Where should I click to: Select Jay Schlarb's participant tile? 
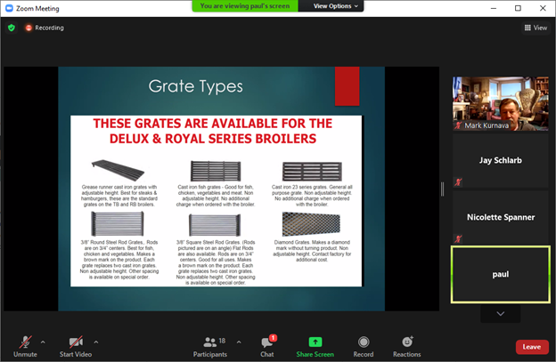501,160
